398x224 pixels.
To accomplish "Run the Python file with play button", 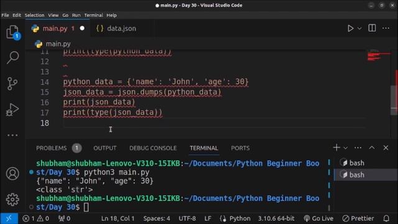I will [350, 28].
